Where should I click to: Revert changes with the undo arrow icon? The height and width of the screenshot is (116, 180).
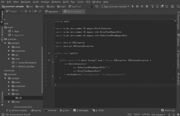click(x=167, y=7)
